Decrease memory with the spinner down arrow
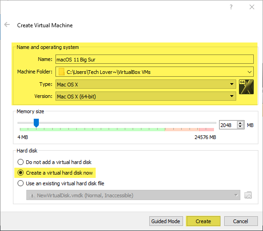 [x=240, y=127]
